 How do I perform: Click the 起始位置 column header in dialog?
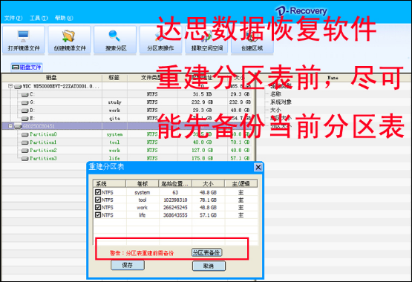(175, 184)
